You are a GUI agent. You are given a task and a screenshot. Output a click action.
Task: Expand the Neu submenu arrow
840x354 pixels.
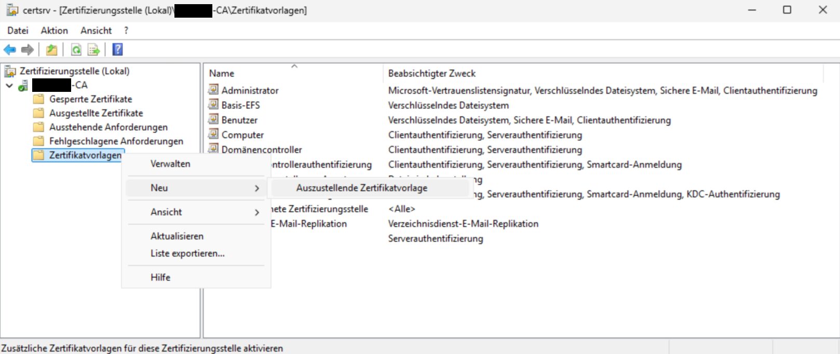tap(256, 188)
